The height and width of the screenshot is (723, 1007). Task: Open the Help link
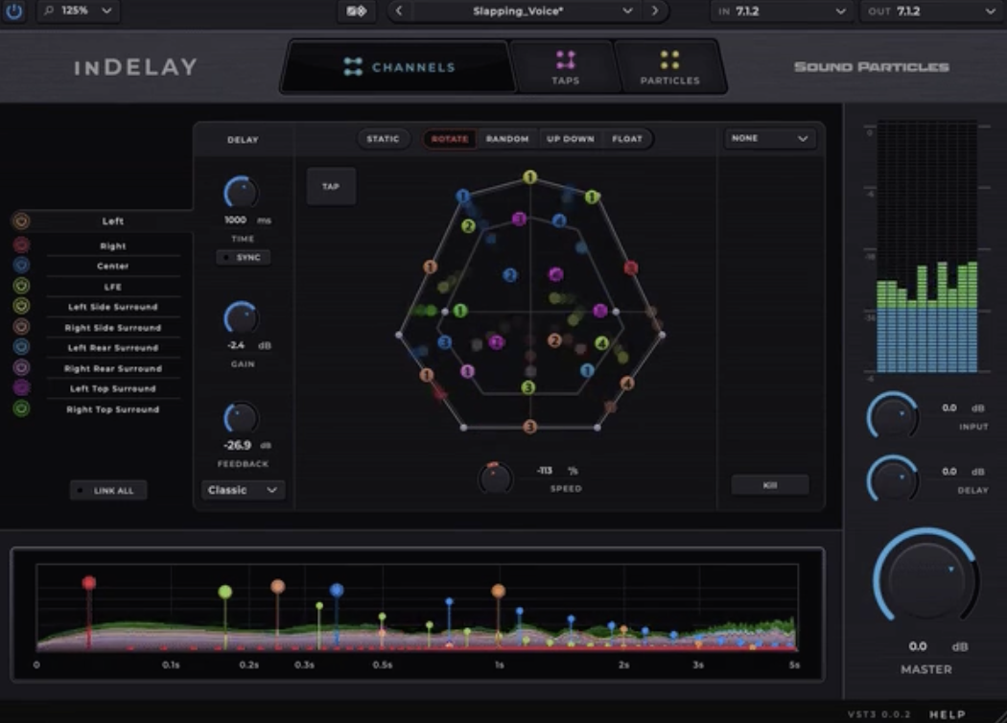point(948,714)
